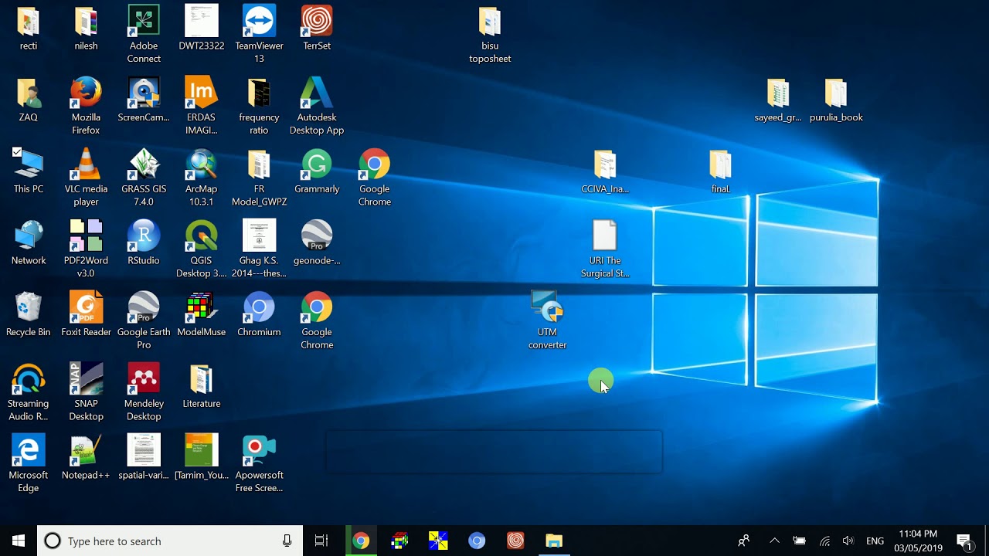The height and width of the screenshot is (556, 989).
Task: Open File Explorer from the taskbar
Action: pos(554,541)
